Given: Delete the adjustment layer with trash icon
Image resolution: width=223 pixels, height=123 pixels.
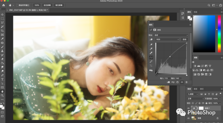Looking at the screenshot, I should (x=186, y=82).
